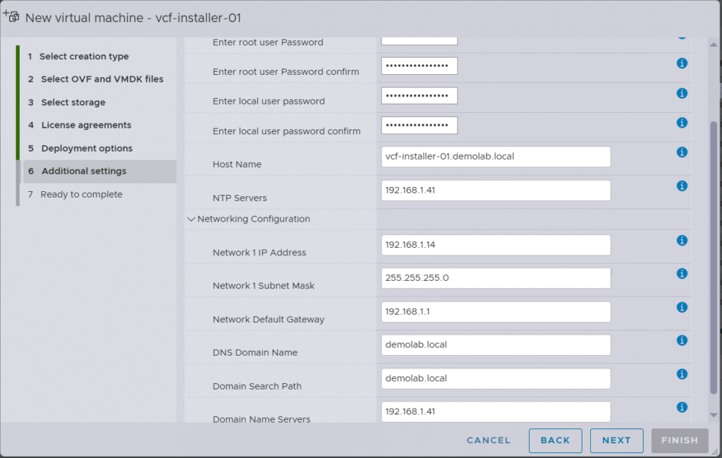
Task: Click info icon for Domain Name Servers
Action: point(682,407)
